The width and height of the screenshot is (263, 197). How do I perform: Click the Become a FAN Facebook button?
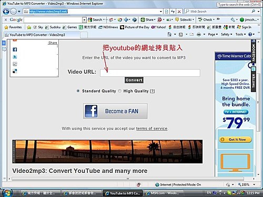pyautogui.click(x=115, y=111)
